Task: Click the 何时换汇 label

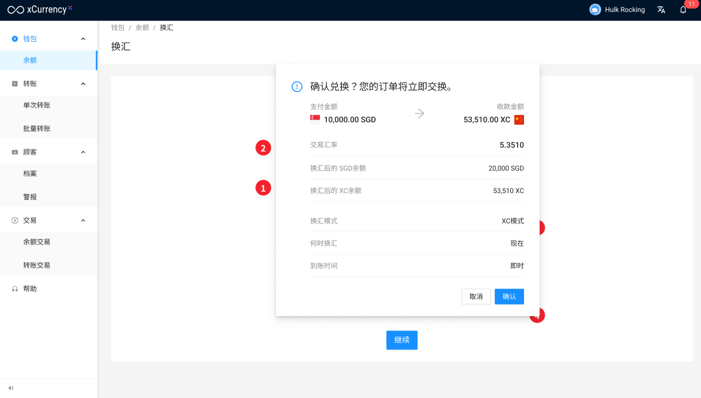Action: coord(324,243)
